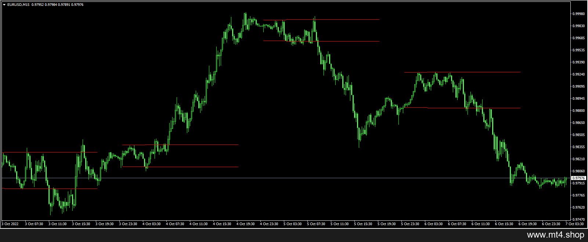Click time label 3 Oct 19:30
The height and width of the screenshot is (242, 588).
pyautogui.click(x=105, y=224)
